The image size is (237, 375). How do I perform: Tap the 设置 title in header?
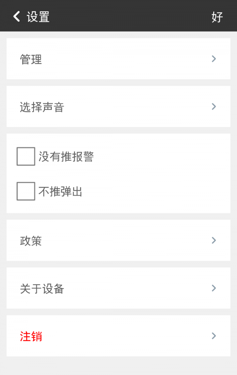[38, 17]
